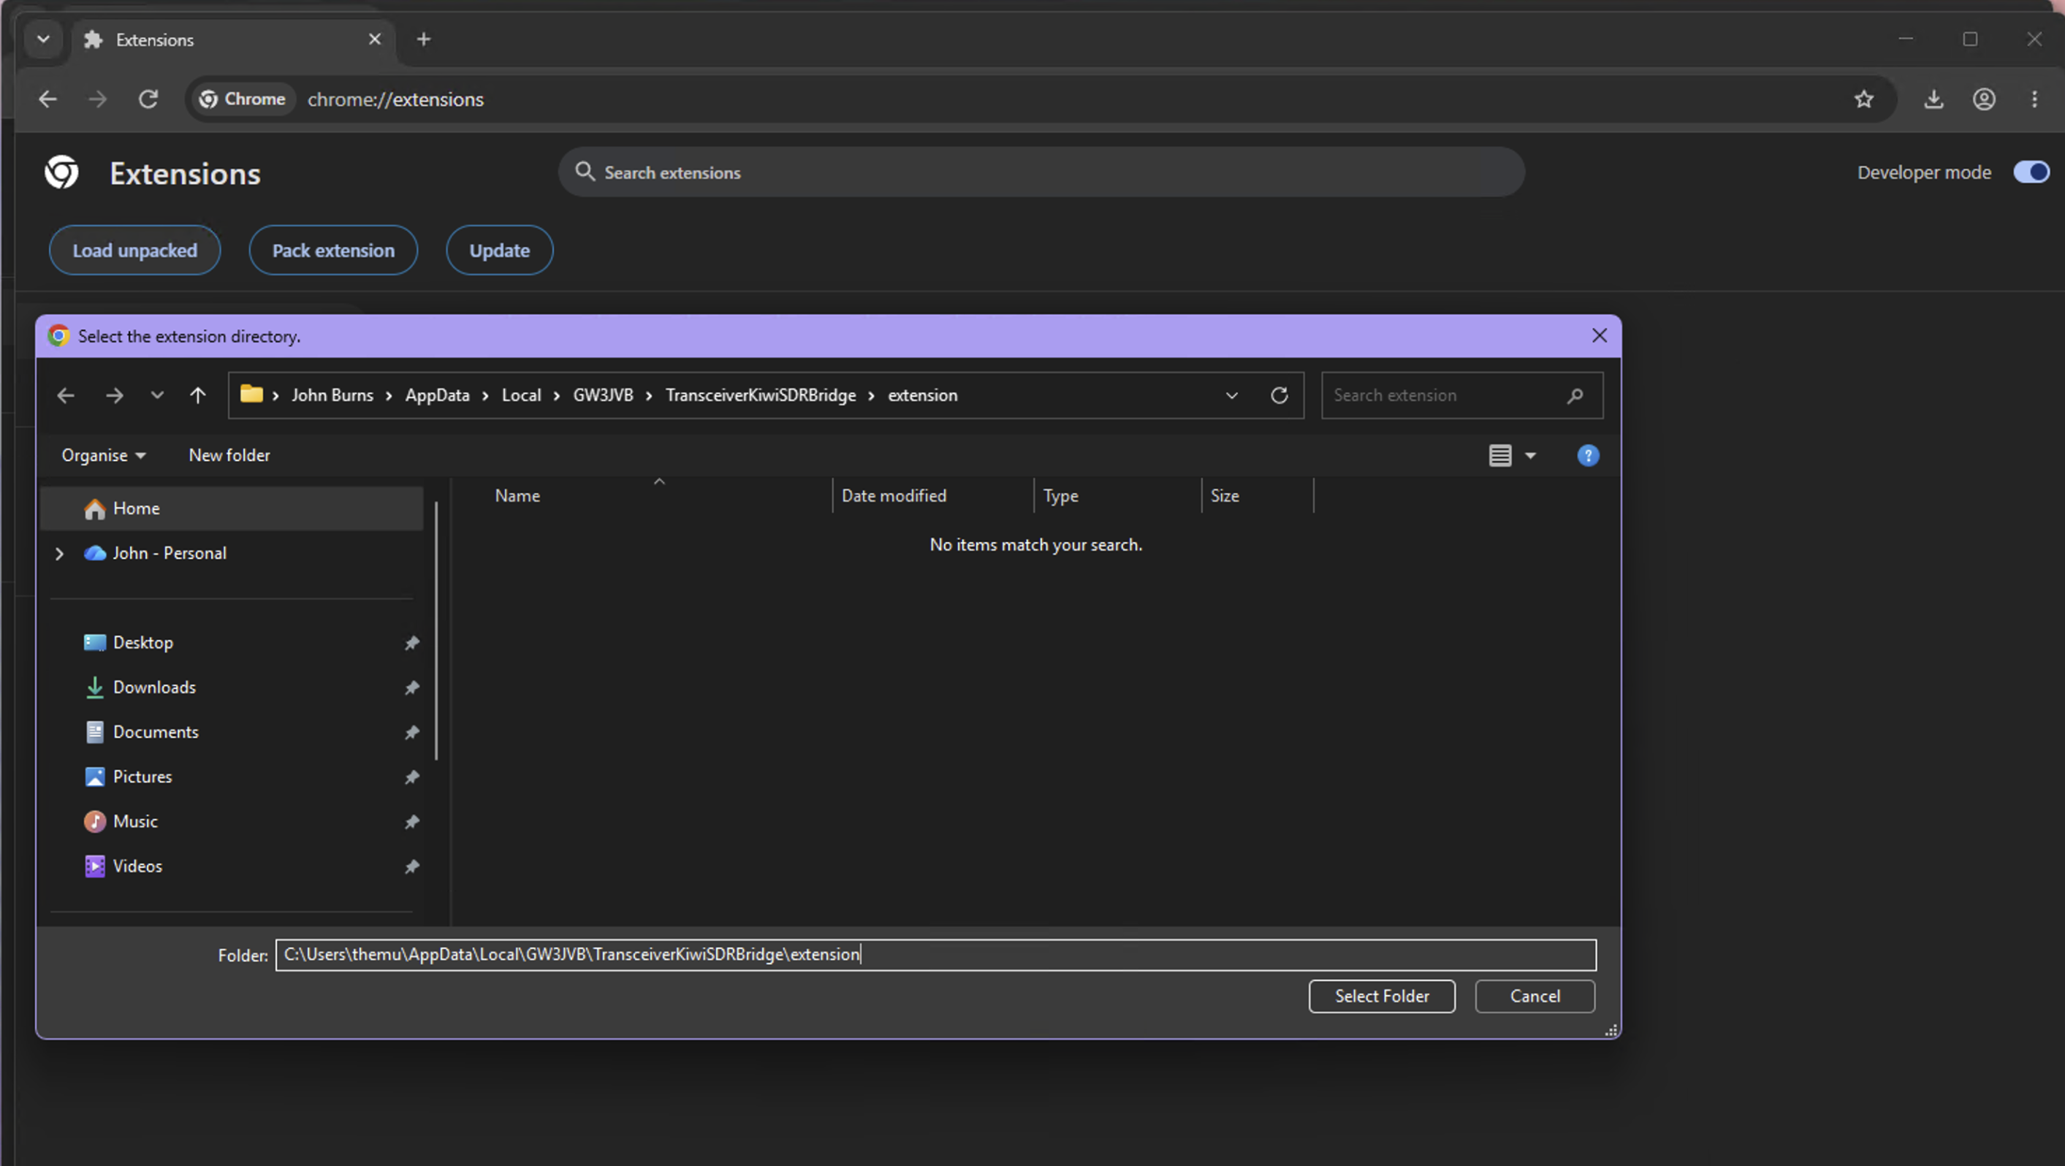Navigate to Local breadcrumb
Image resolution: width=2065 pixels, height=1166 pixels.
[521, 395]
